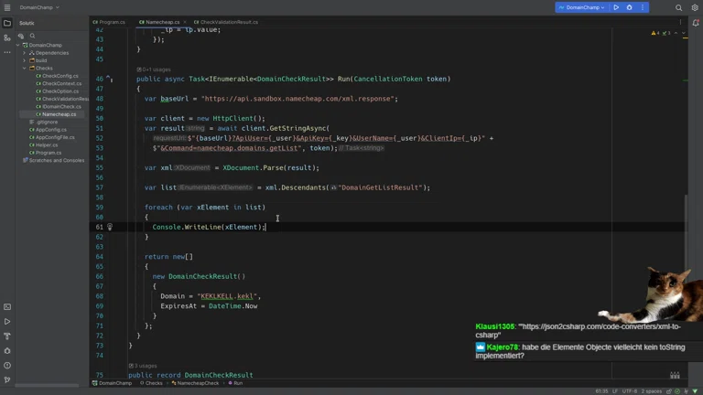Open the Terminal tool window
Viewport: 703px width, 395px height.
click(7, 307)
